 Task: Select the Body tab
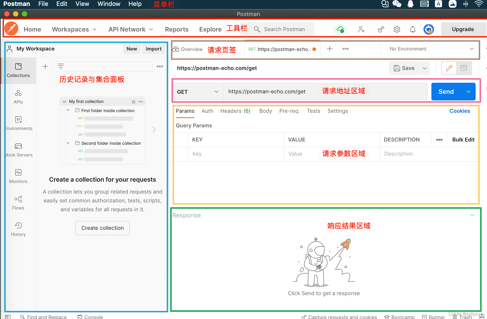265,111
